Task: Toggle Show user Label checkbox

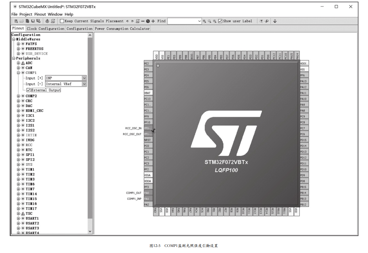Action: [220, 21]
